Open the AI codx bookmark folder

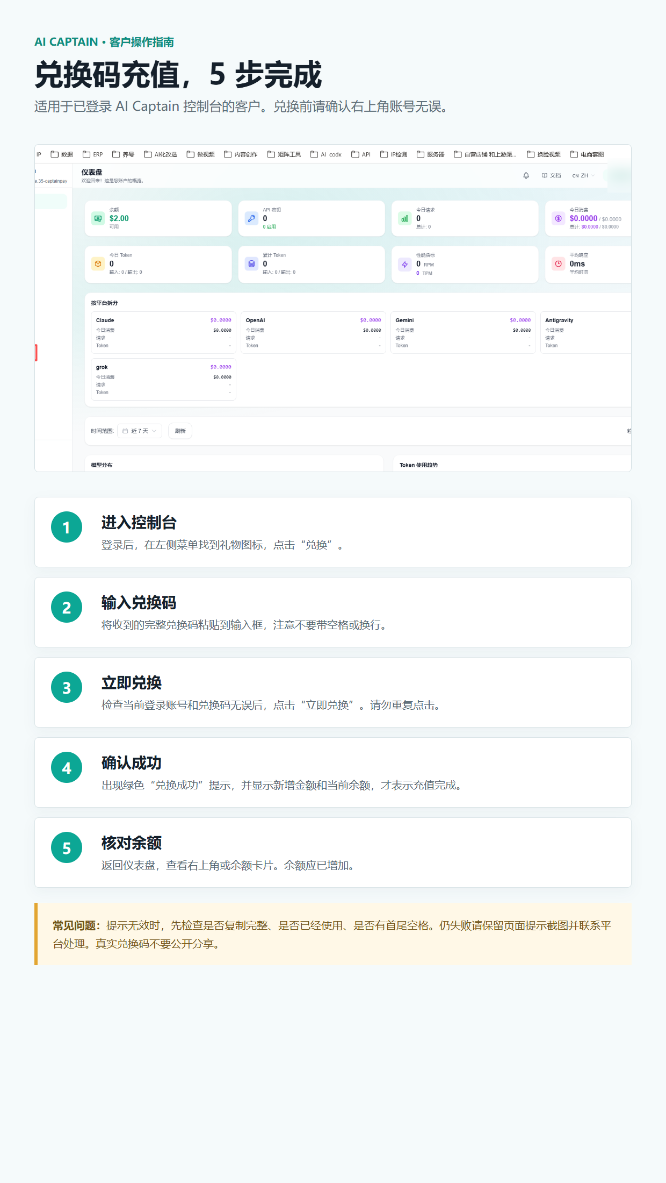326,154
